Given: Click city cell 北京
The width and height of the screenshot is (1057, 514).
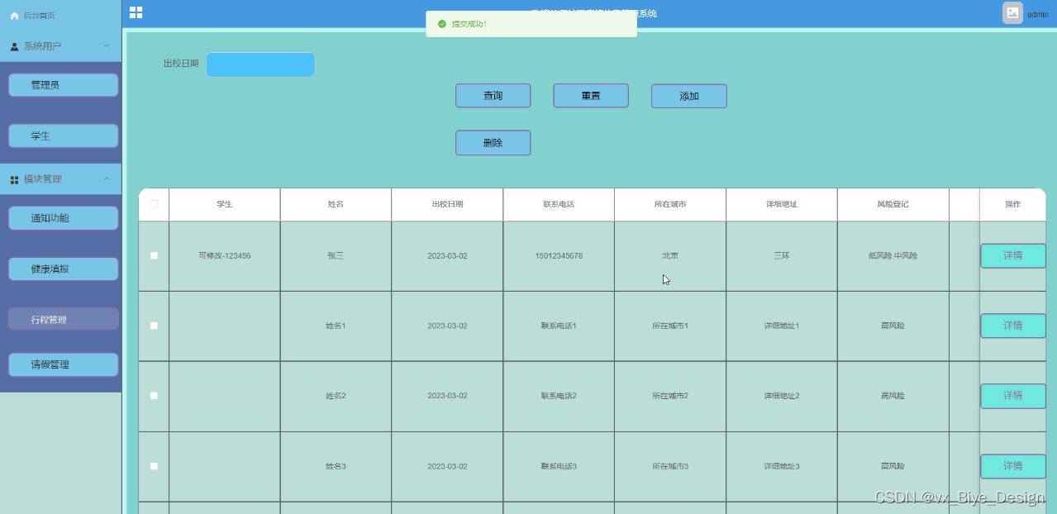Looking at the screenshot, I should (x=670, y=256).
